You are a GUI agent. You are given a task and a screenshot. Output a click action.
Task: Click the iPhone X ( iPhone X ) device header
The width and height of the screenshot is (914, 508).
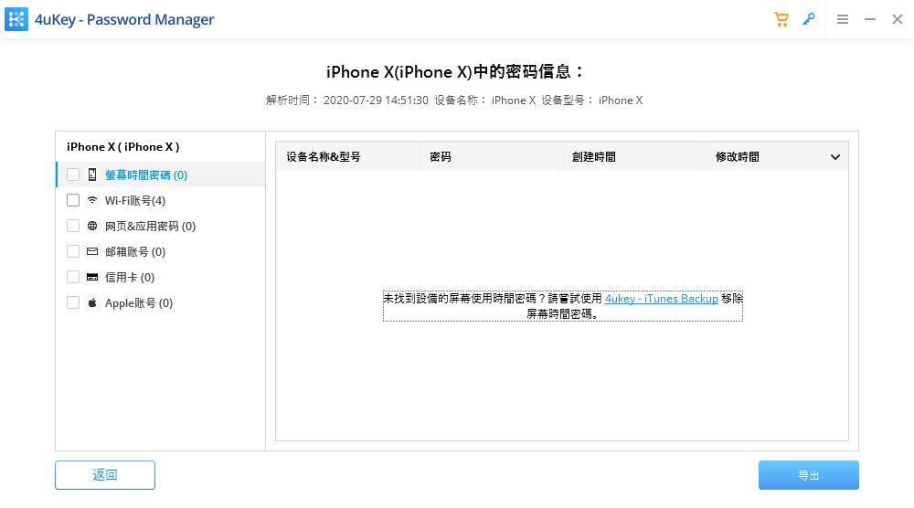[x=123, y=147]
